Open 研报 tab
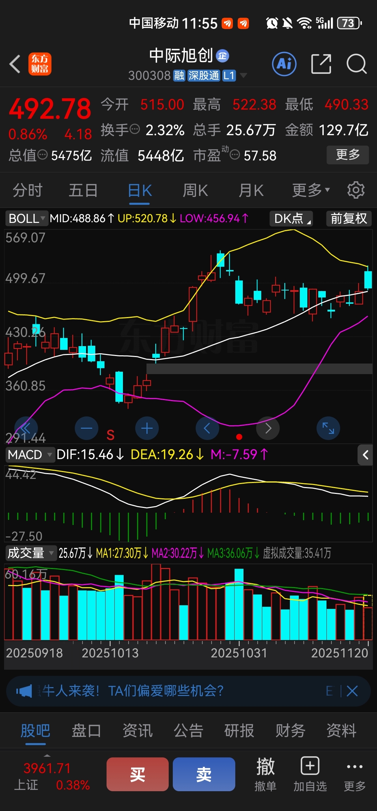The width and height of the screenshot is (377, 811). 239,731
